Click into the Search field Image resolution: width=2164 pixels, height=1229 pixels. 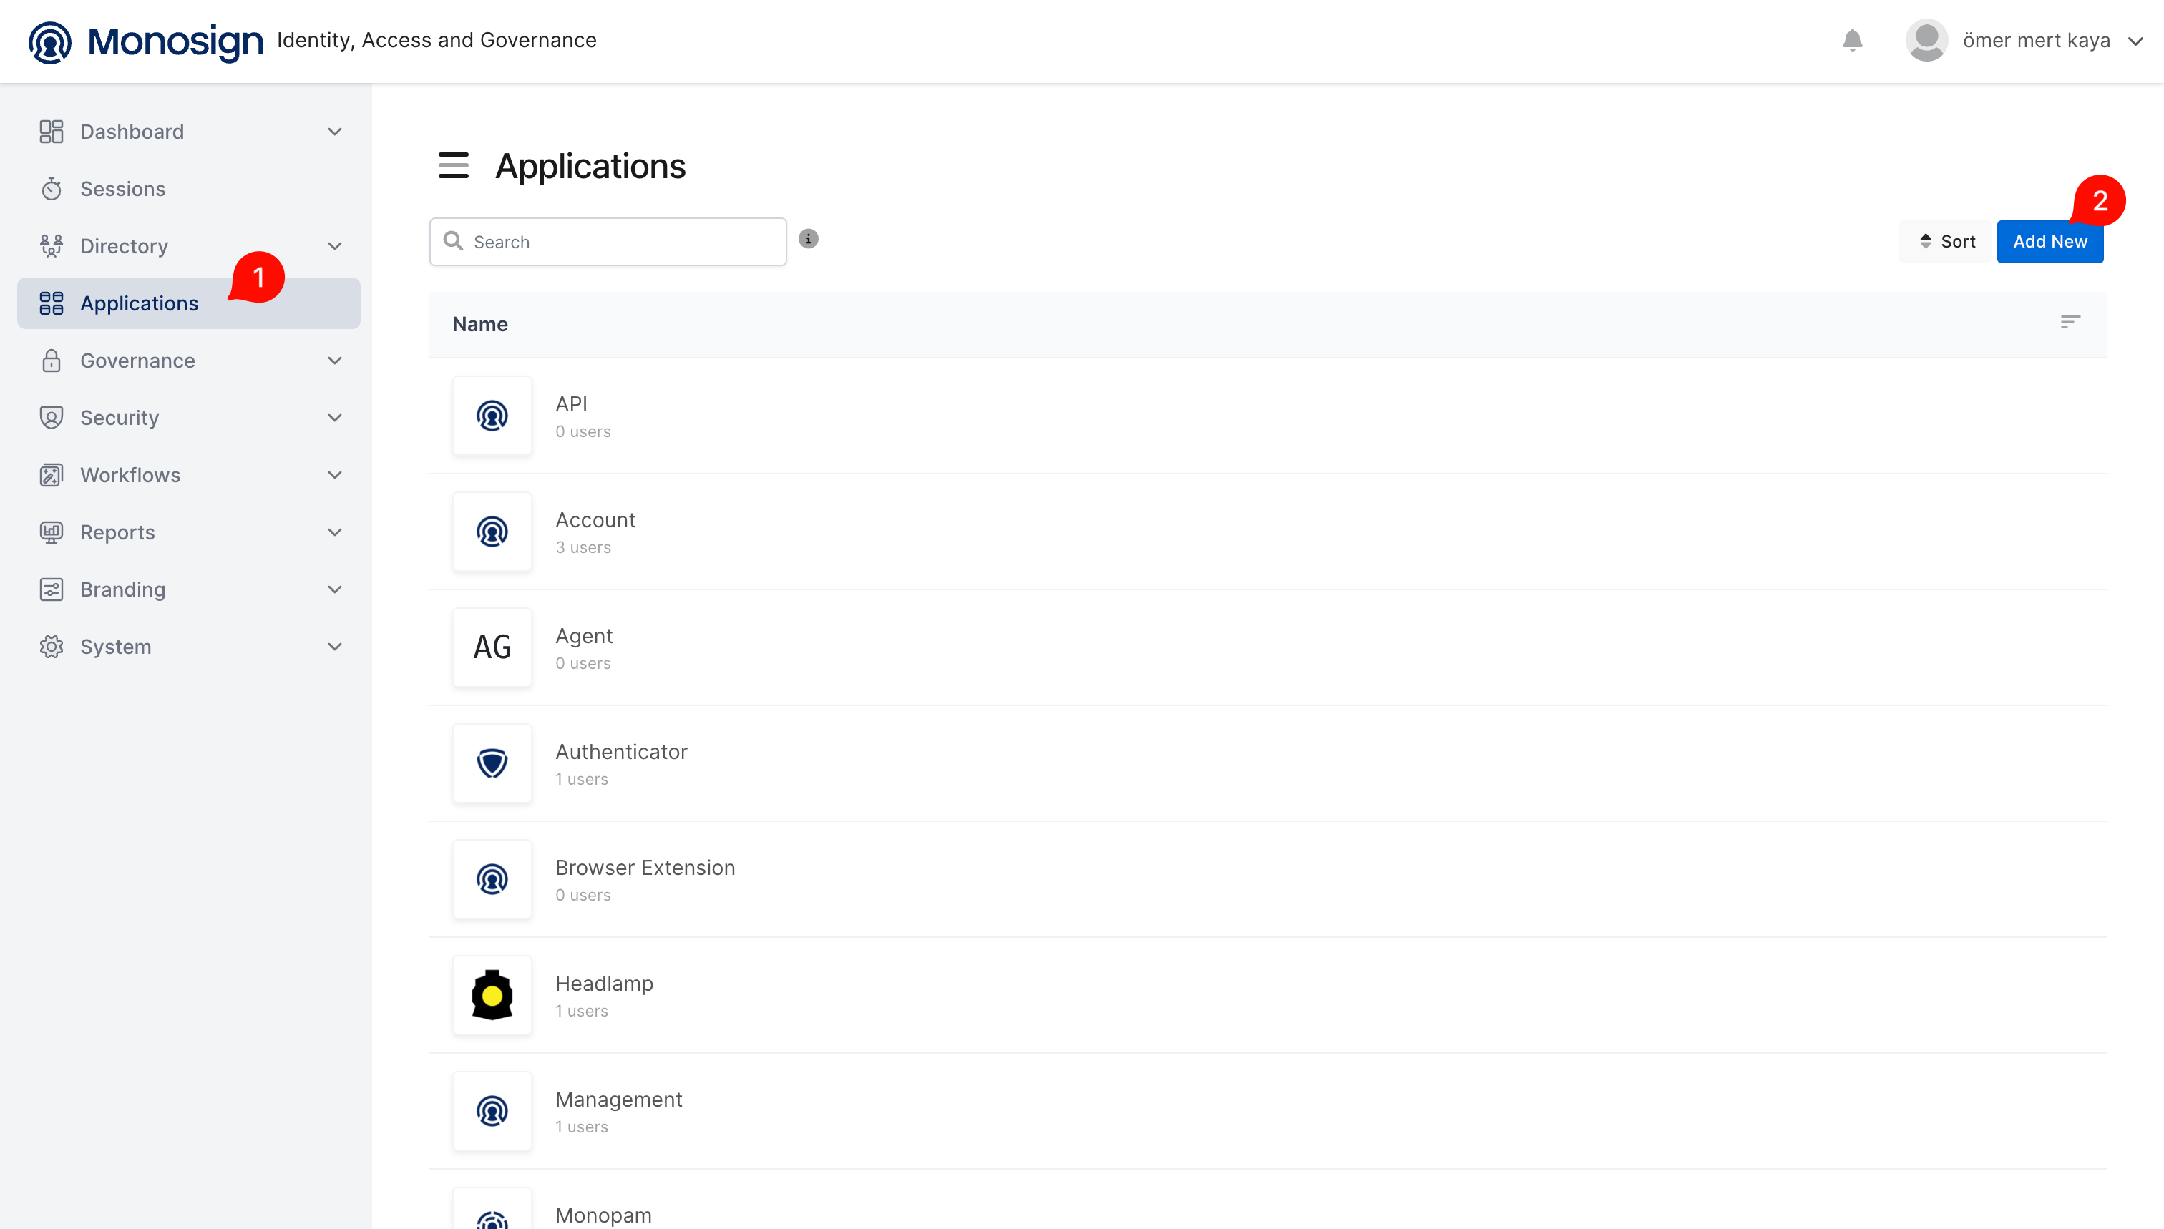click(x=608, y=243)
